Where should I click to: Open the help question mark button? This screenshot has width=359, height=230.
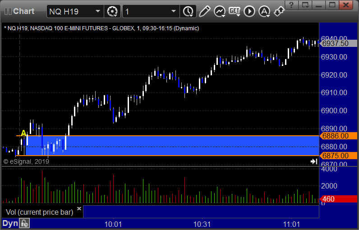[x=291, y=5]
